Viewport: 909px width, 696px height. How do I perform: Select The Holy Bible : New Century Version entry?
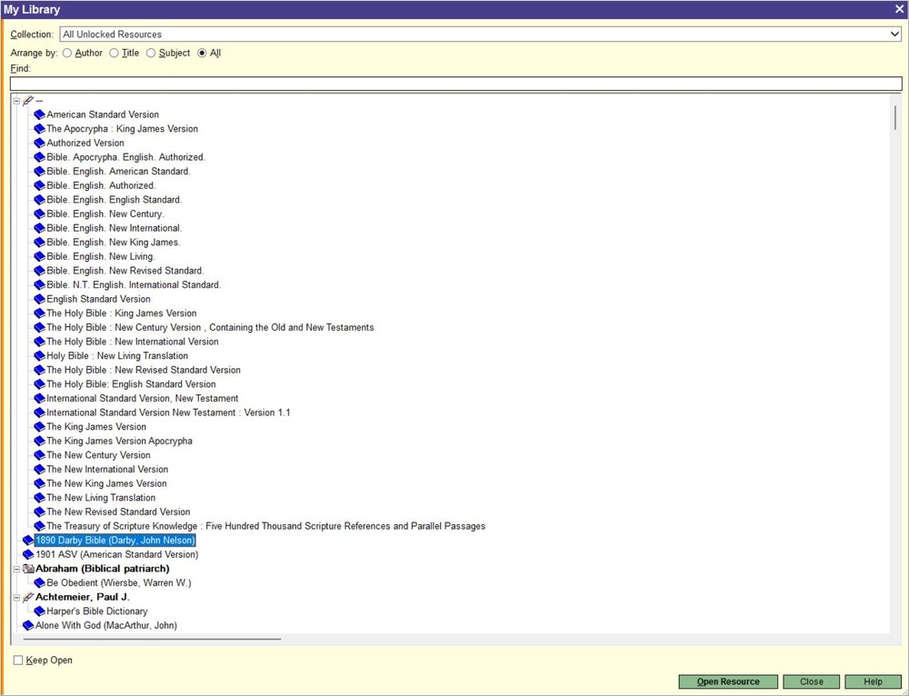coord(210,327)
